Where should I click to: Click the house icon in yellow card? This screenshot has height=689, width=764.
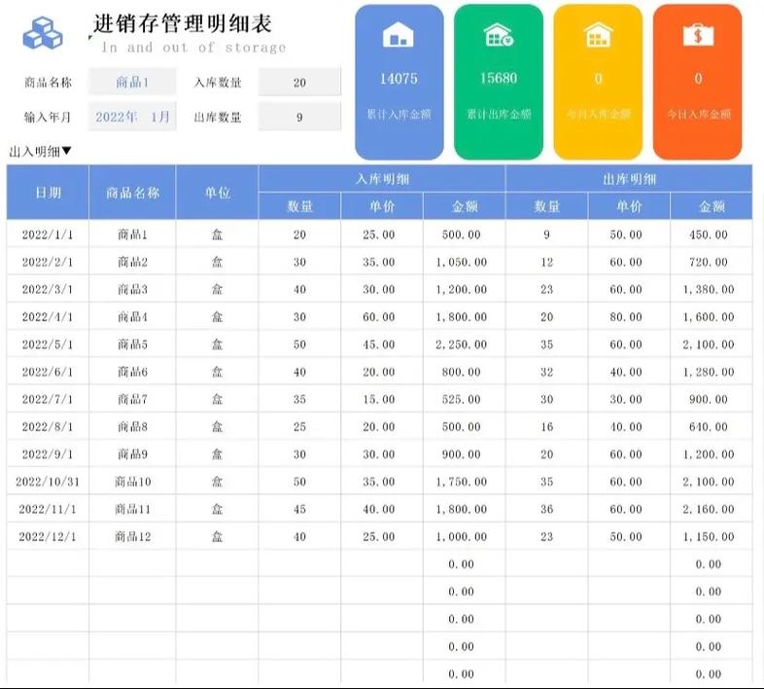(x=599, y=35)
